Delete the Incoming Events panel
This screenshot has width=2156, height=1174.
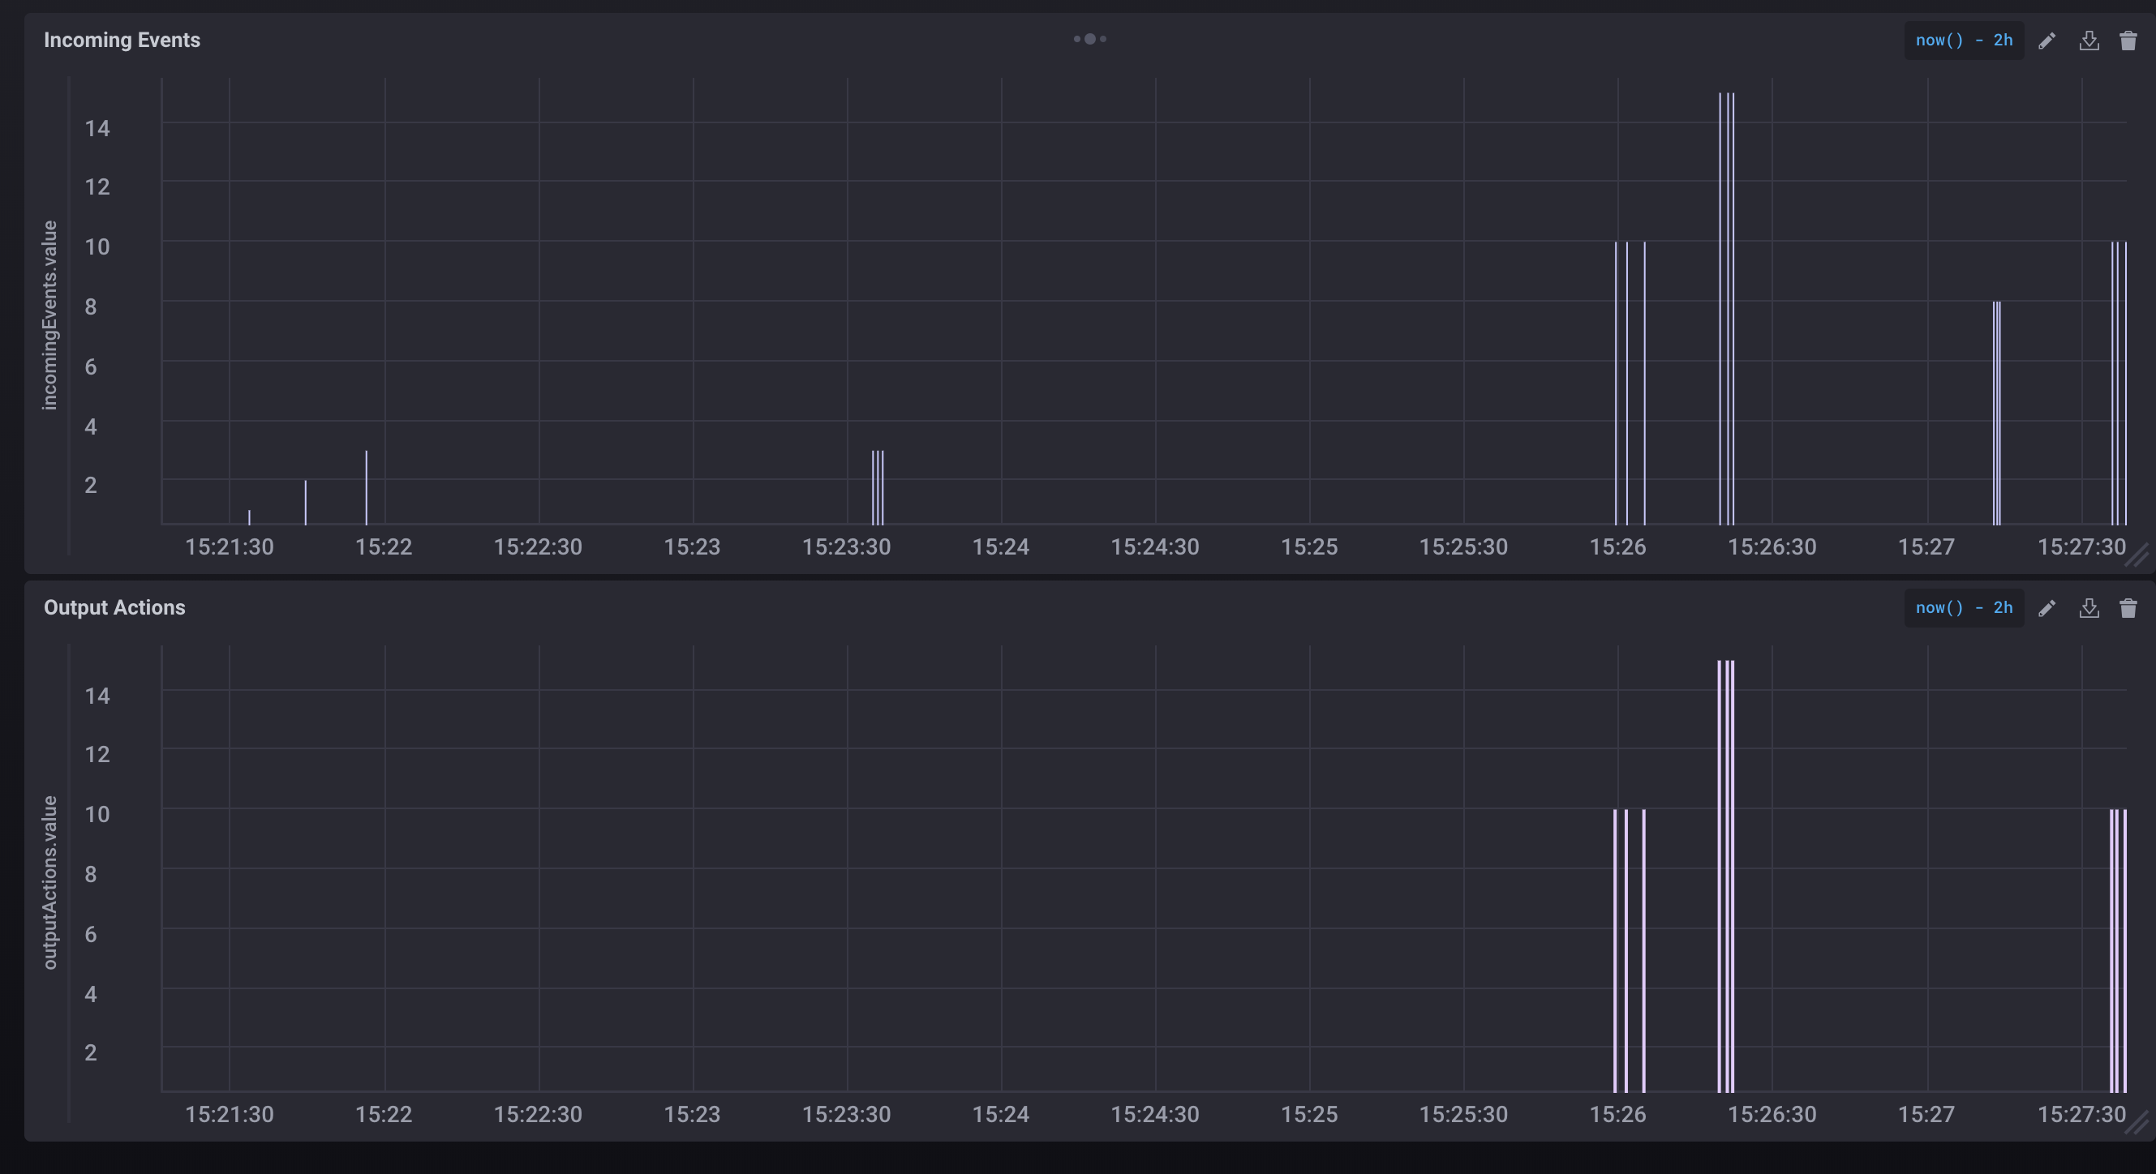(2128, 41)
